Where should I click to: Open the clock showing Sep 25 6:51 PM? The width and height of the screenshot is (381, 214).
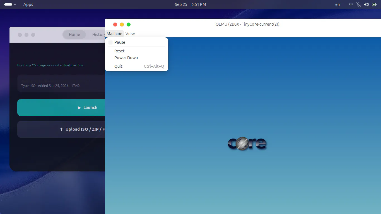click(191, 4)
